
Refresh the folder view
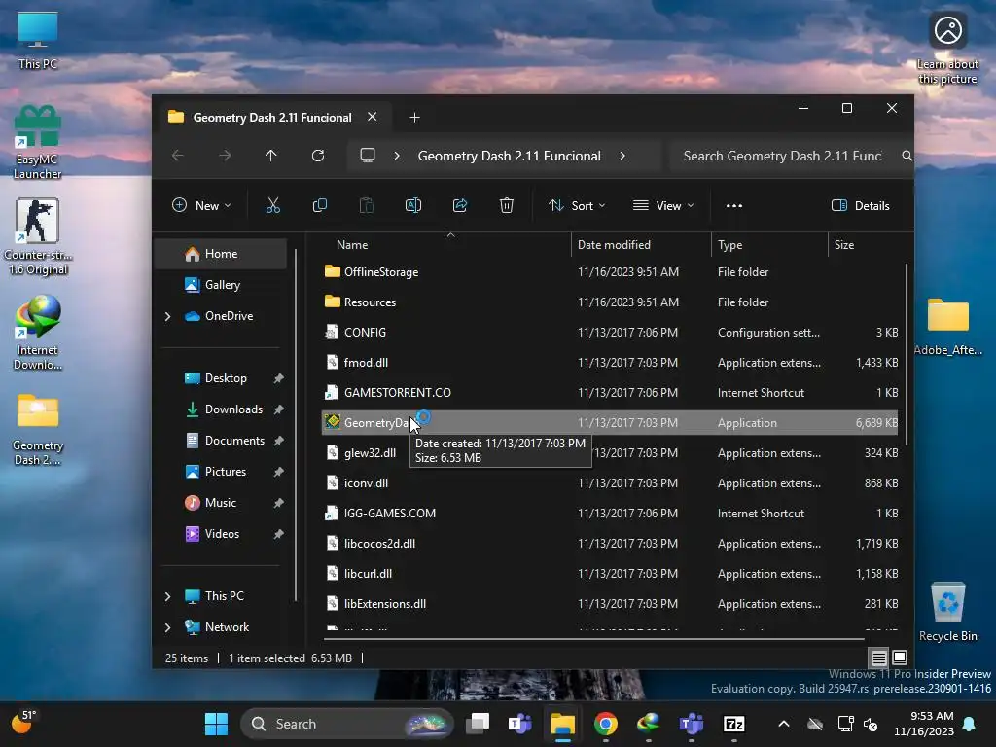coord(318,156)
